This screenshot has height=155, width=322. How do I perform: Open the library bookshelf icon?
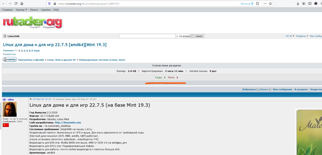[304, 4]
